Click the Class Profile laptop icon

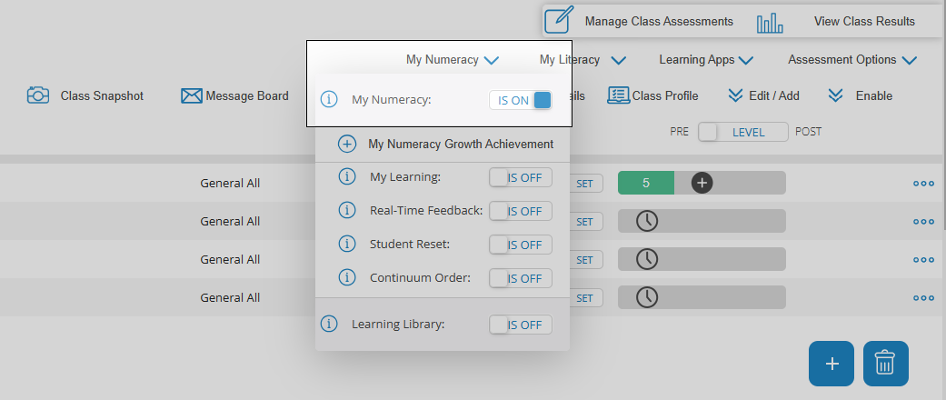(619, 95)
